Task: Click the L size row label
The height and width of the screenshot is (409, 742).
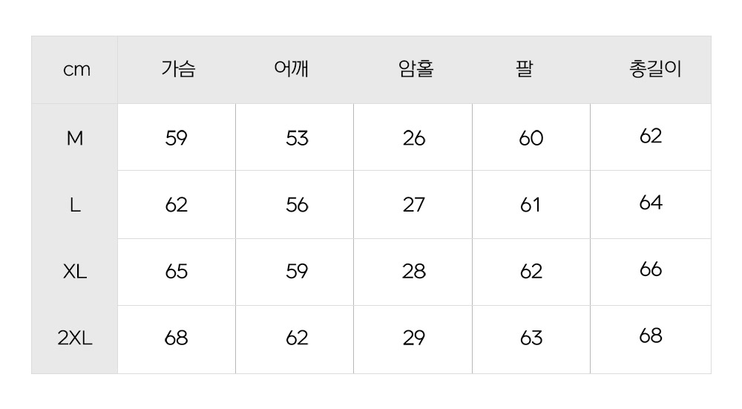Action: 75,205
